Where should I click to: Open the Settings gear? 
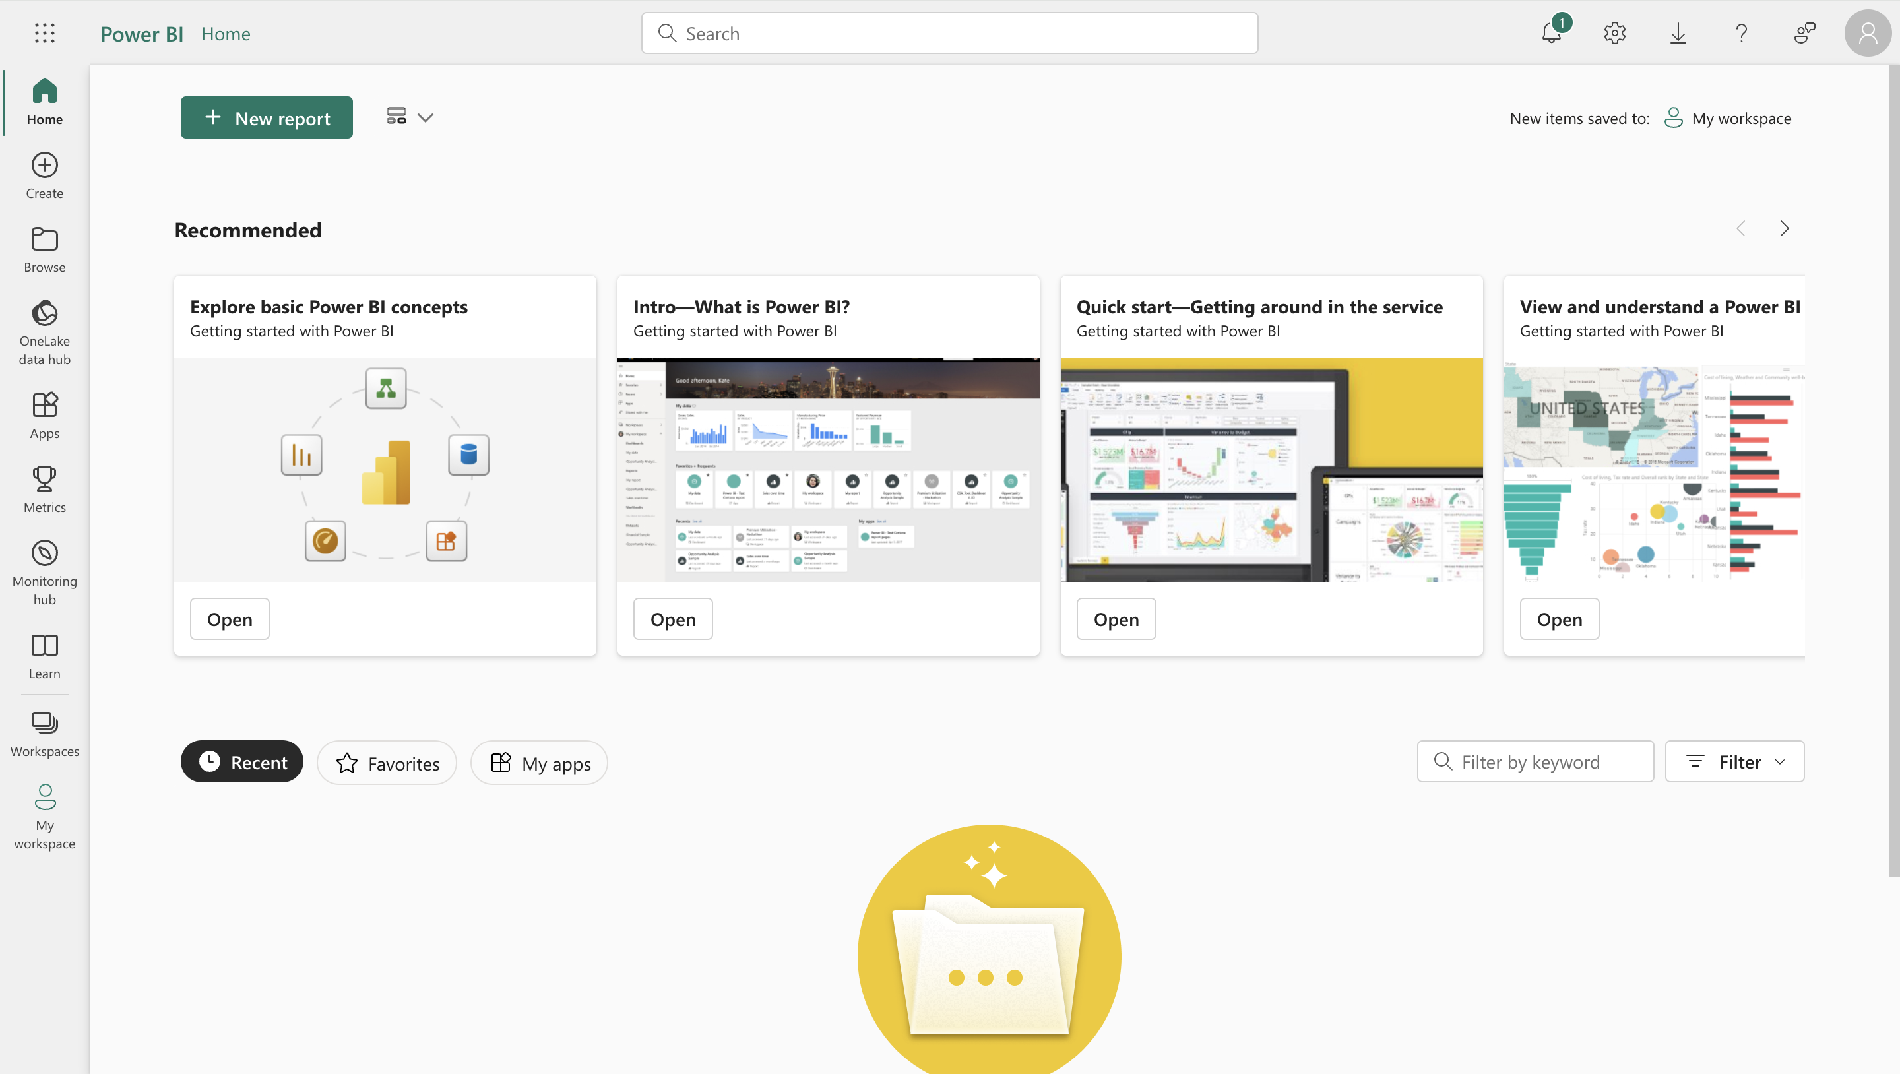[x=1614, y=33]
